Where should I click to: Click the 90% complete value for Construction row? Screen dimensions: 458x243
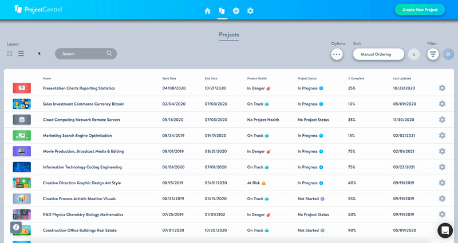click(x=352, y=230)
